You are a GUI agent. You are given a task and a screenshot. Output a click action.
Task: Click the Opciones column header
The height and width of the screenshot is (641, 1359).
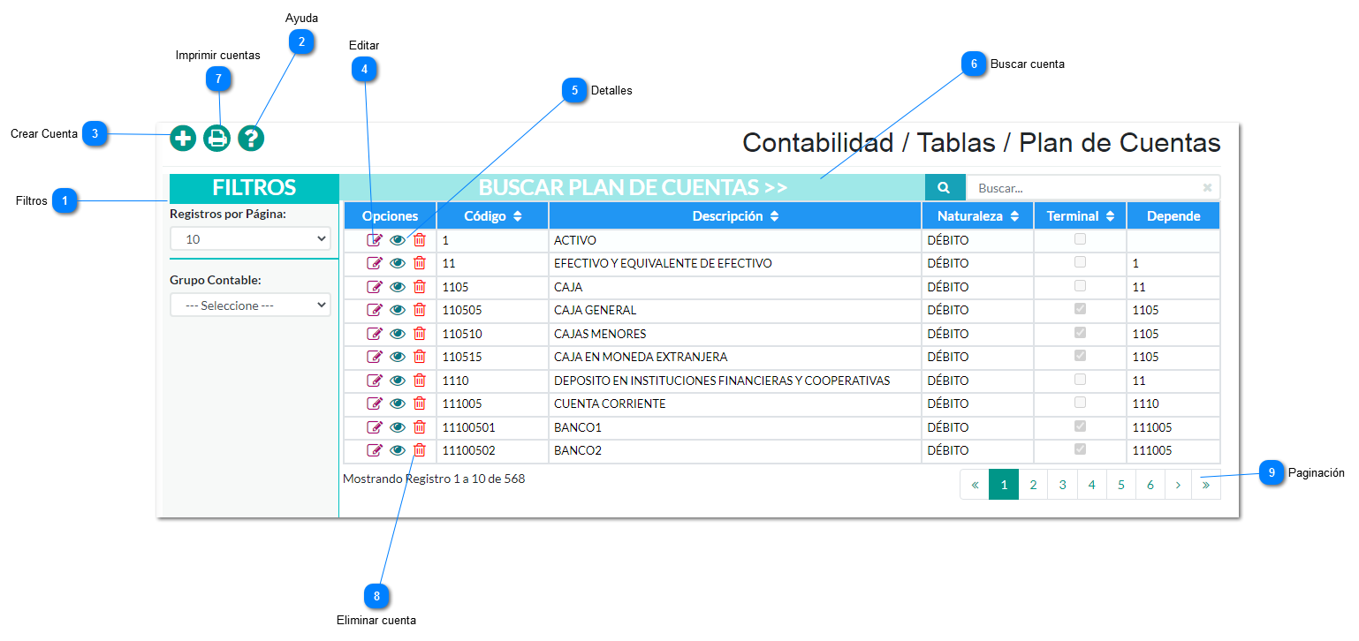(390, 215)
